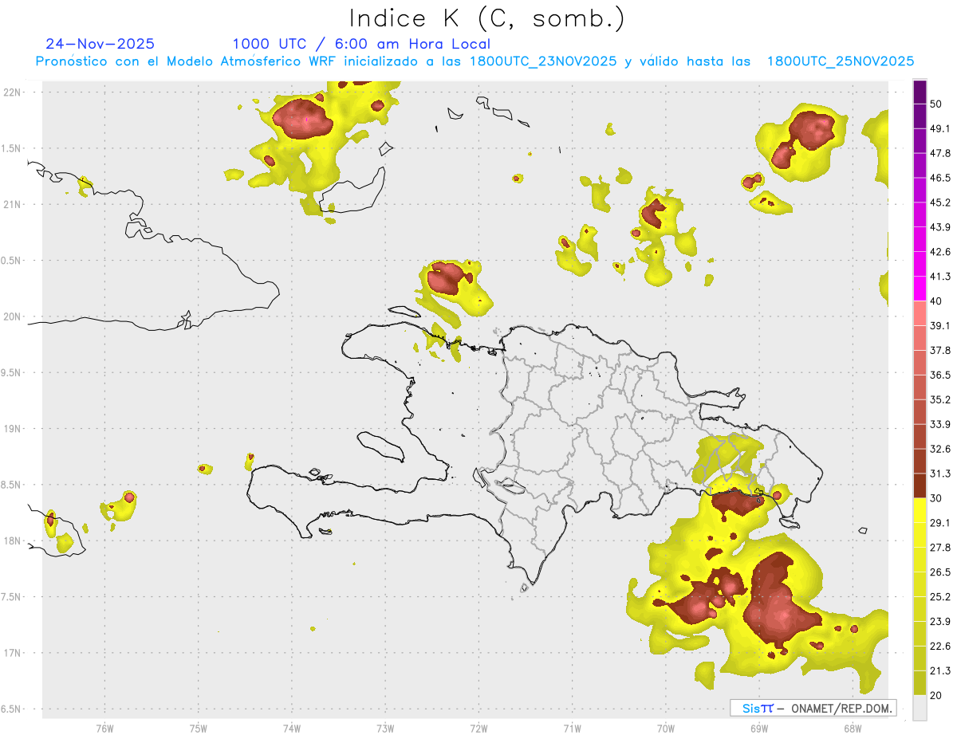Viewport: 957px width, 739px height.
Task: Click the "69W" longitude label
Action: [x=759, y=729]
